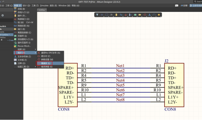This screenshot has width=202, height=120.
Task: Choose Reuse Block... menu item
Action: tap(25, 46)
